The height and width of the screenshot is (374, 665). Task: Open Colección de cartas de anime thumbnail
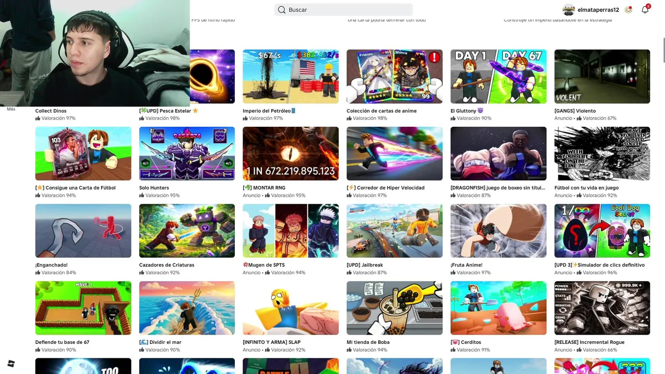(394, 76)
